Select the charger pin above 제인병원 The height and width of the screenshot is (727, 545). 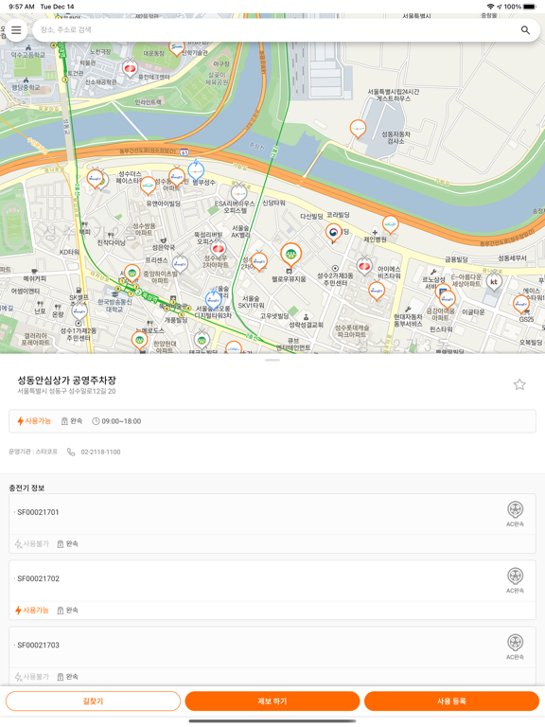click(390, 225)
